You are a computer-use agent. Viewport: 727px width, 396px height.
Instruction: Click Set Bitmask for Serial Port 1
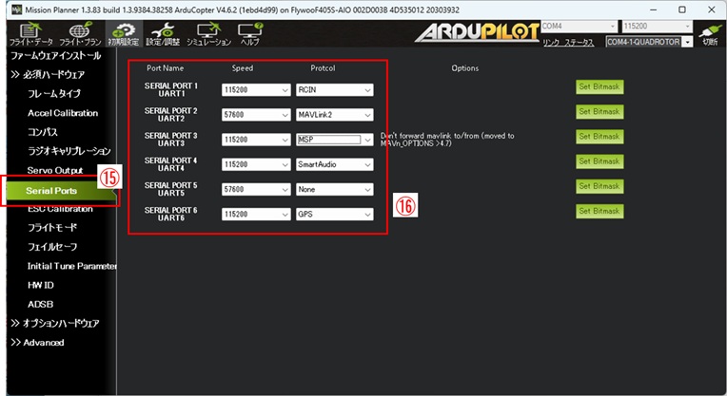[x=600, y=86]
